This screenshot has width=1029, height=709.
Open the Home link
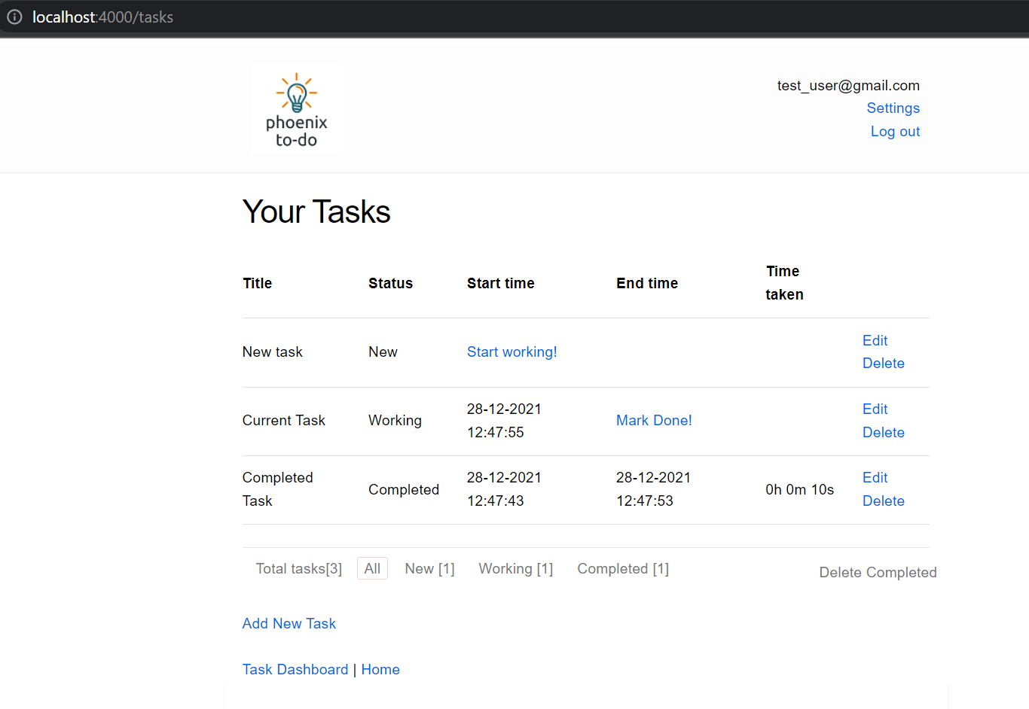[x=380, y=669]
